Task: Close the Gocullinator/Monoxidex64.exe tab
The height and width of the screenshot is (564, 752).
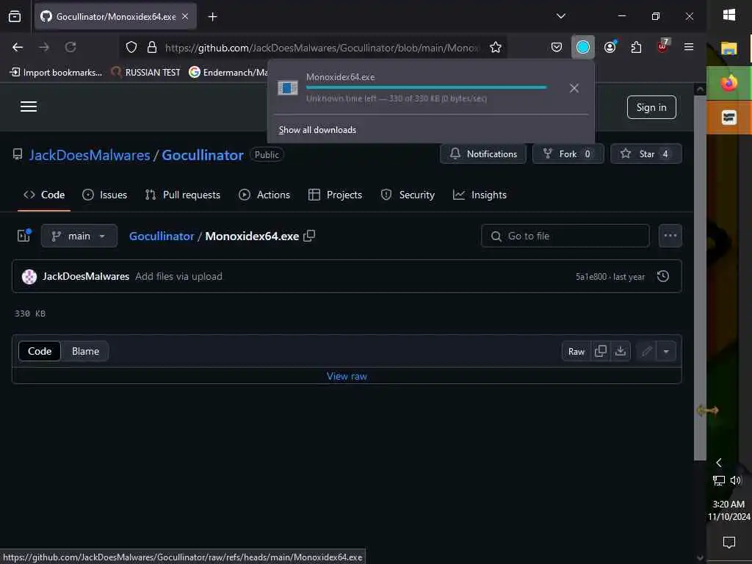Action: (185, 17)
